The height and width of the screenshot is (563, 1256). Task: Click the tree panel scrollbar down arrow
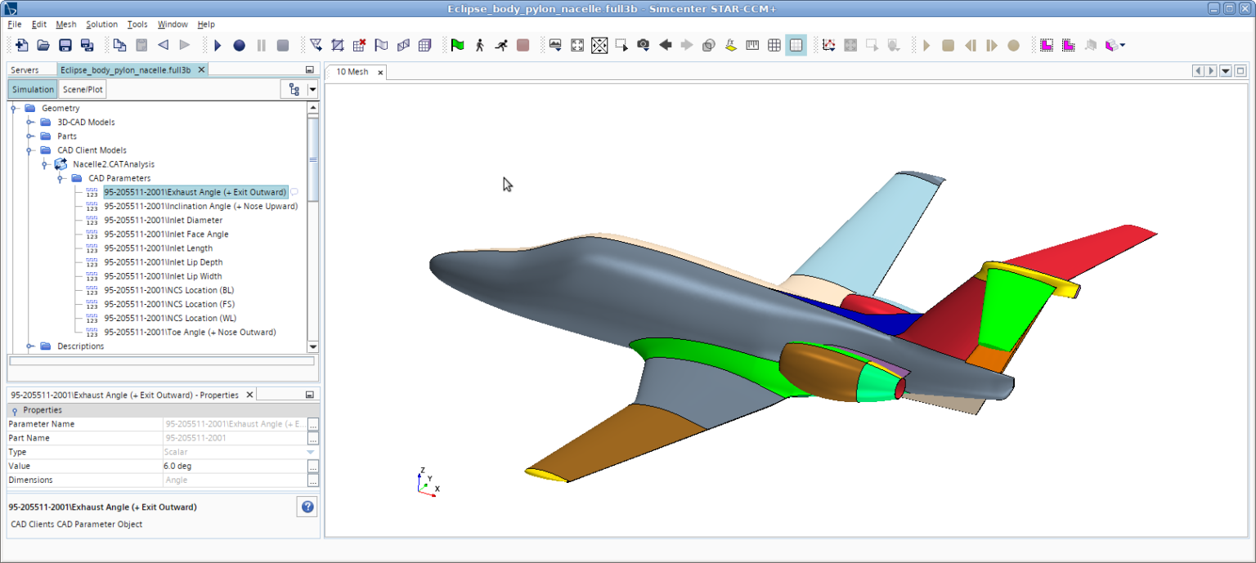click(x=312, y=346)
